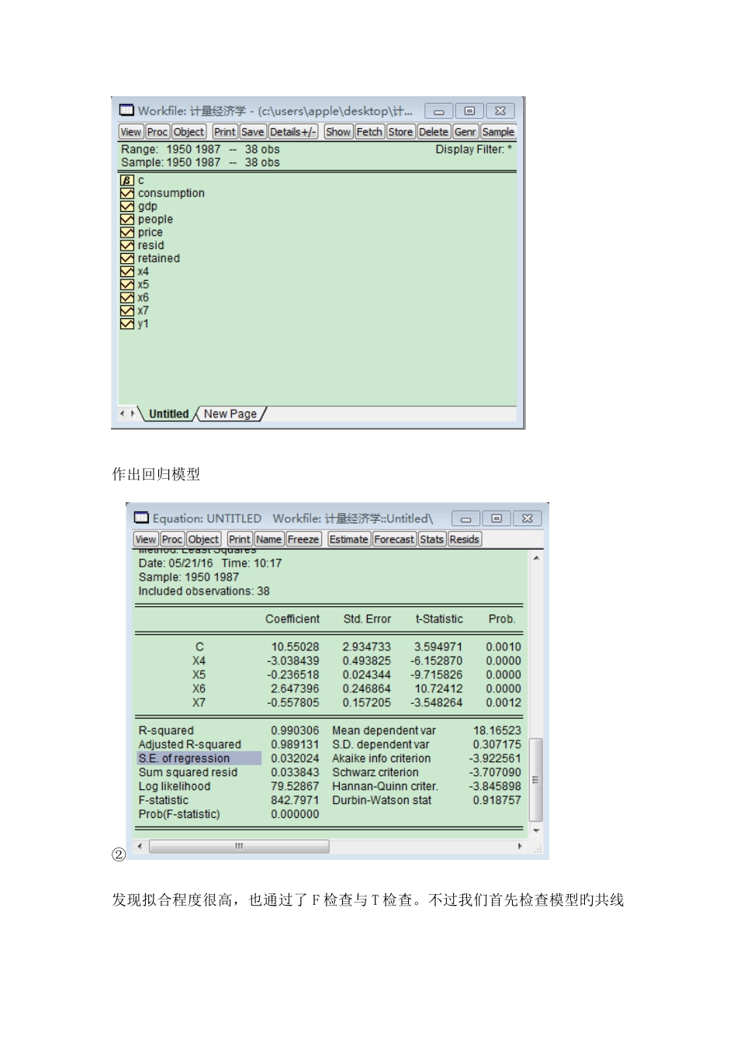The height and width of the screenshot is (1043, 737).
Task: Click the Details+/- toolbar button
Action: [x=293, y=132]
